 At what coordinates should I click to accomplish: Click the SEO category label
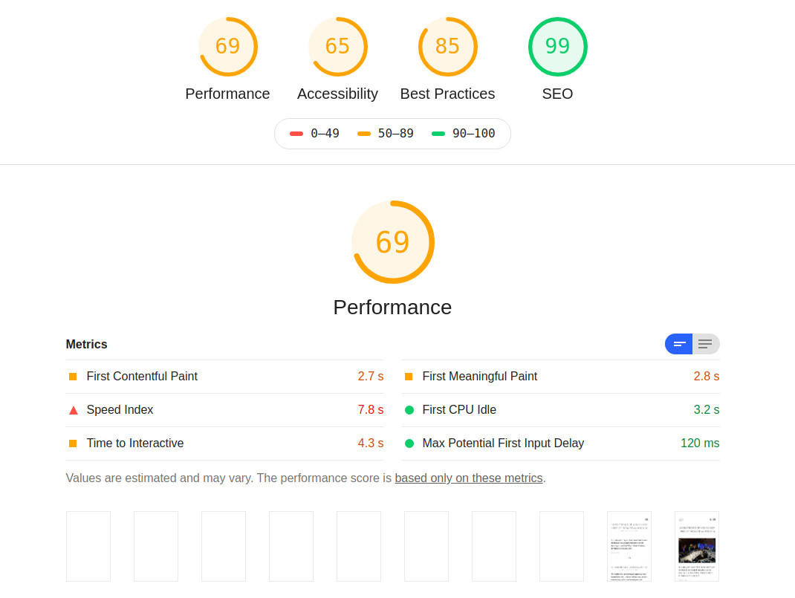tap(557, 94)
